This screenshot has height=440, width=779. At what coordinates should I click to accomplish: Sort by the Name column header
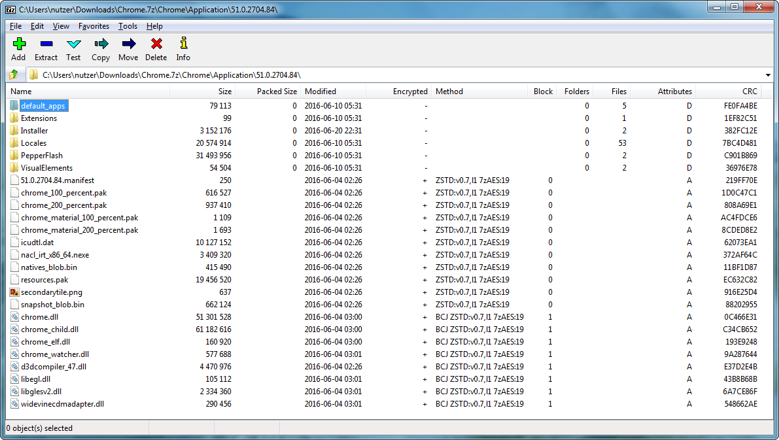(x=88, y=92)
